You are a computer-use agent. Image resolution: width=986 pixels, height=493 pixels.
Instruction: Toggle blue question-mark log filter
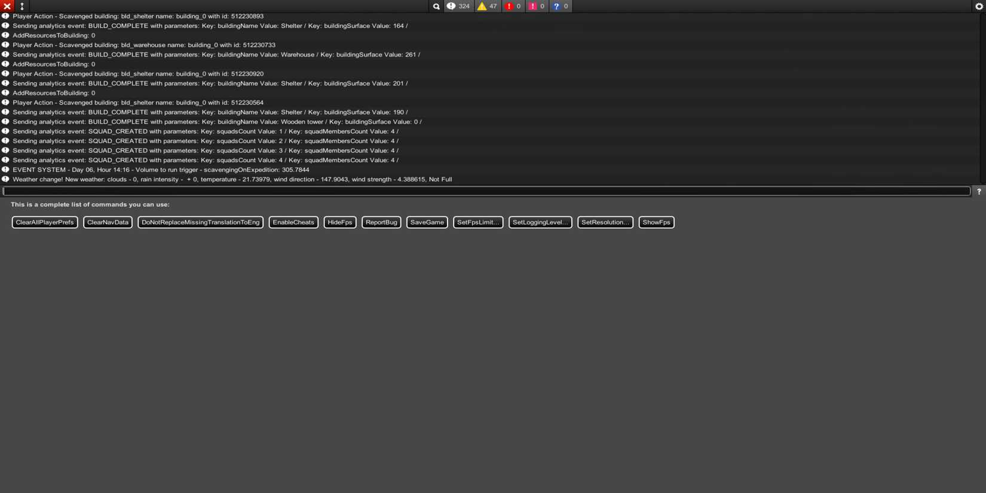click(561, 6)
